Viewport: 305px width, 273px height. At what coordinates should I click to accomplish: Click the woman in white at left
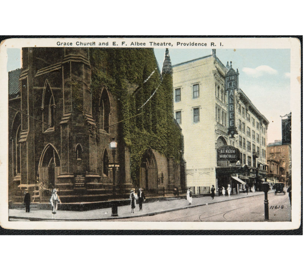point(55,200)
